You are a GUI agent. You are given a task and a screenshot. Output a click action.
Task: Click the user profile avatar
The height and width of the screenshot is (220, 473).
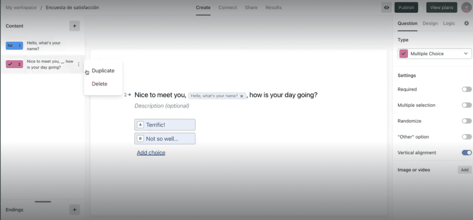(x=467, y=7)
